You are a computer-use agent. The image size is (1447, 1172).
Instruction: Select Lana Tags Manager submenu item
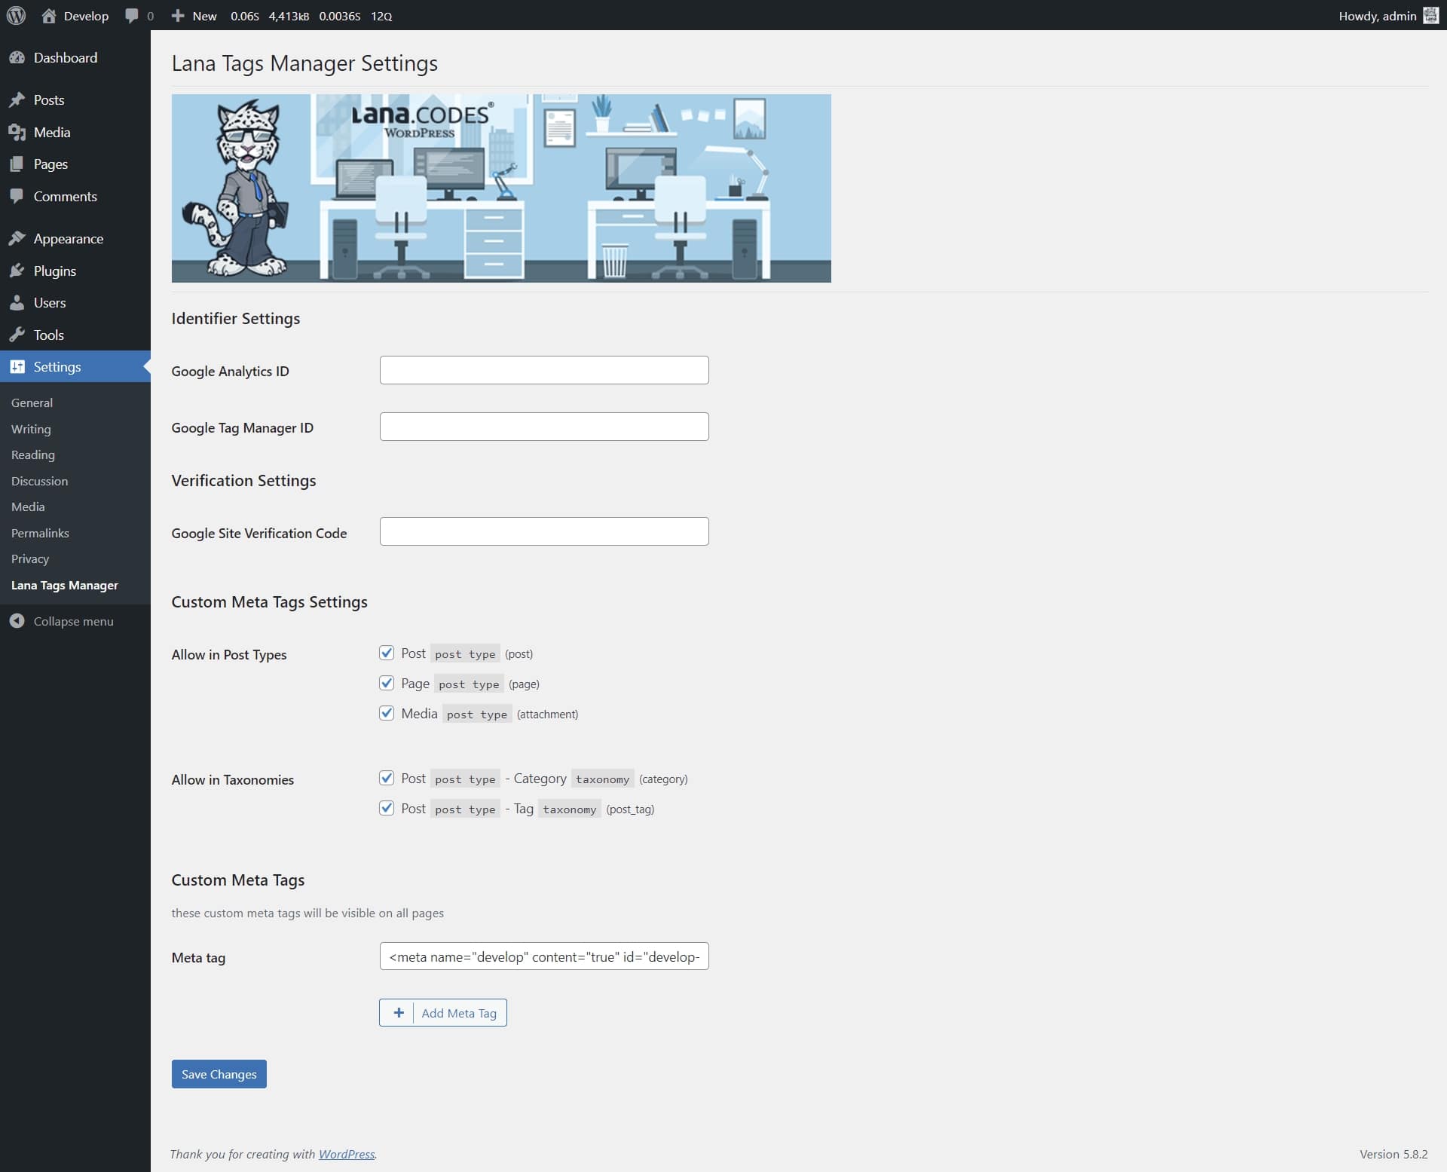tap(65, 585)
